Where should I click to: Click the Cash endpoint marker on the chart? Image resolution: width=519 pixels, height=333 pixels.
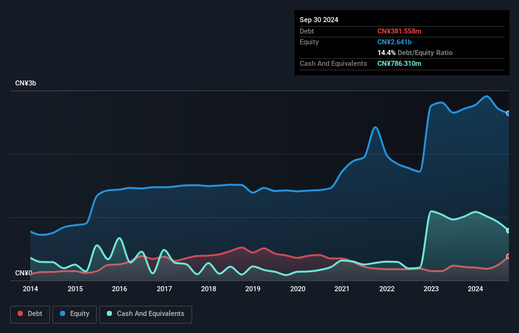[508, 230]
